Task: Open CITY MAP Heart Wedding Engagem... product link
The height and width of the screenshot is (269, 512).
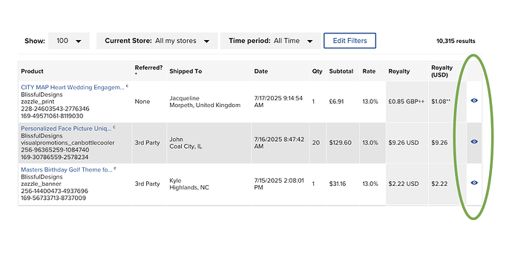Action: click(x=73, y=88)
